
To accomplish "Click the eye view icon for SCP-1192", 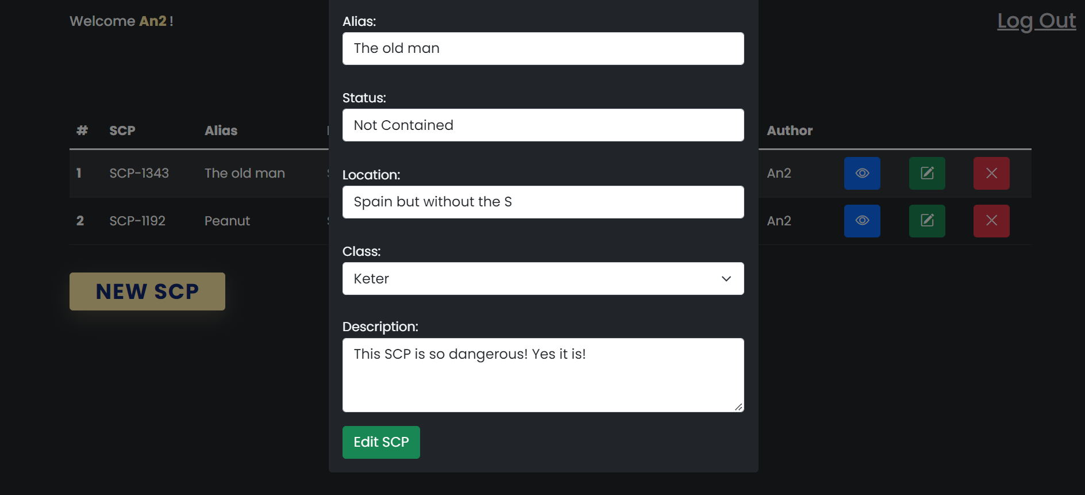I will tap(862, 221).
